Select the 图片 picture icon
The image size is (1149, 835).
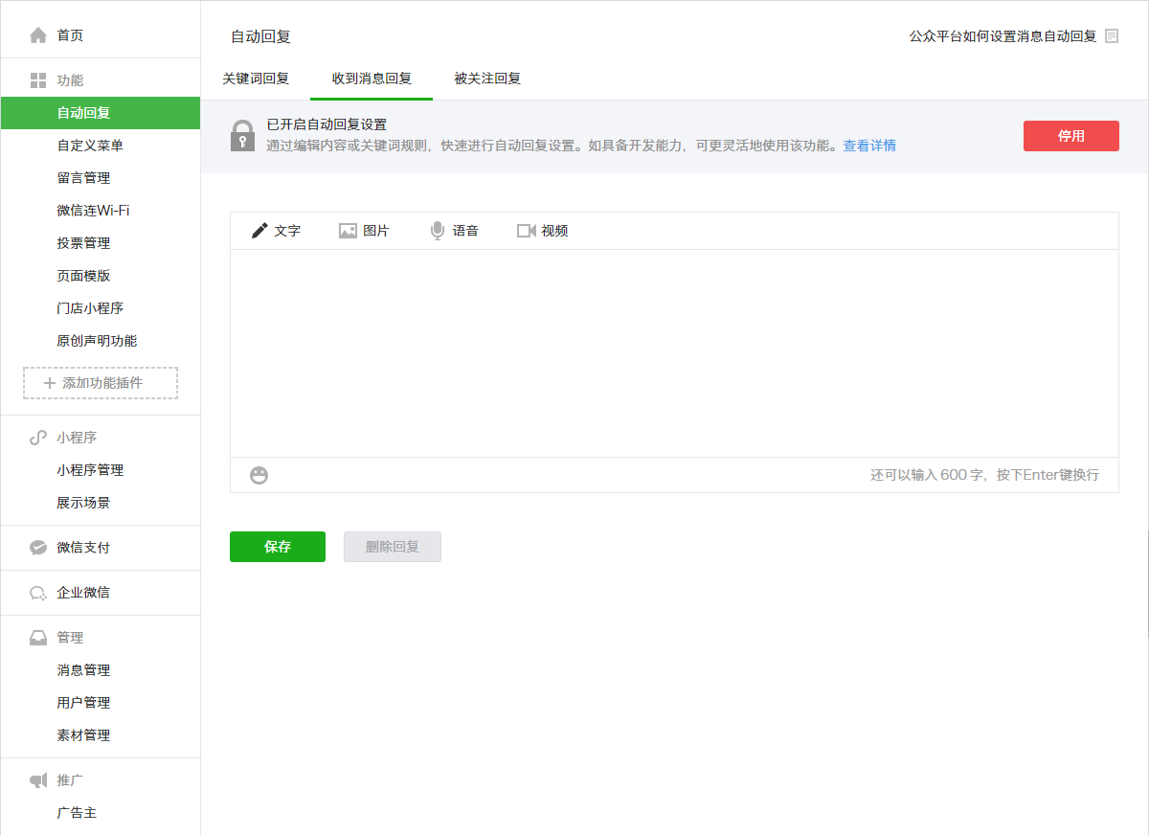click(x=348, y=231)
